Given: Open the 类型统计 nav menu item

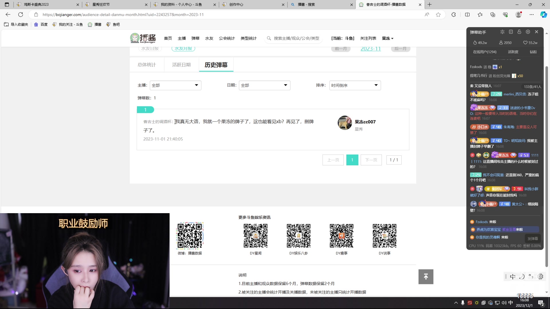Looking at the screenshot, I should pyautogui.click(x=249, y=38).
